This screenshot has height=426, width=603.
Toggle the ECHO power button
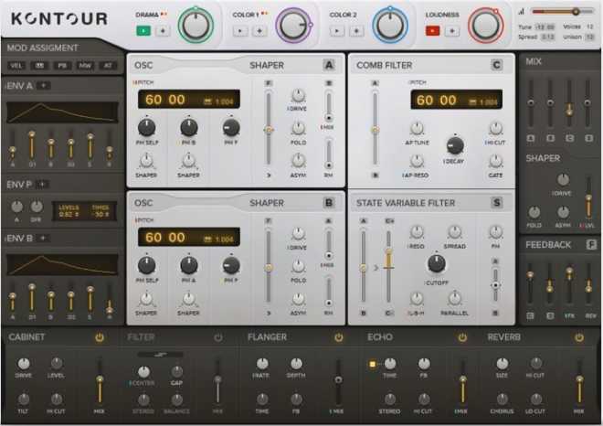click(462, 337)
